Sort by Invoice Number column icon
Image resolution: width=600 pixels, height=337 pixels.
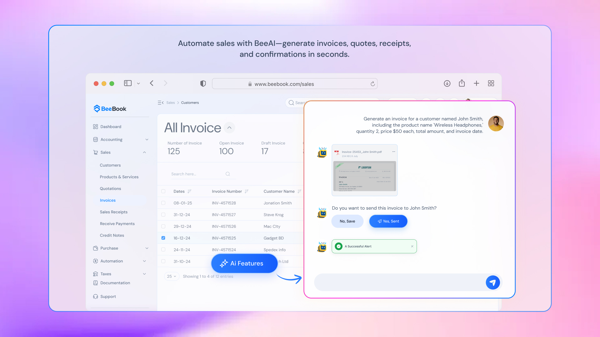pos(247,191)
